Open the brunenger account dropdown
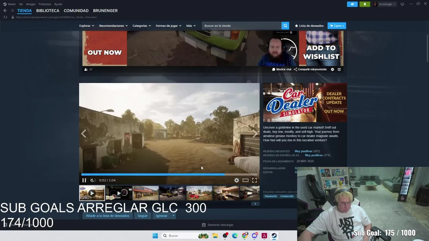429x241 pixels. pos(384,4)
